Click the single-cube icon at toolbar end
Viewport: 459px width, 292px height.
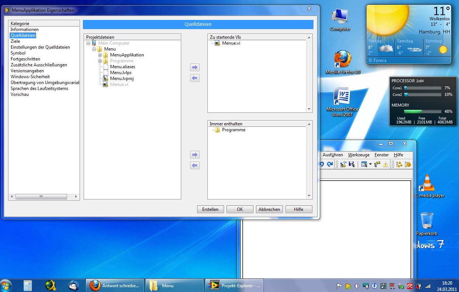[x=407, y=164]
